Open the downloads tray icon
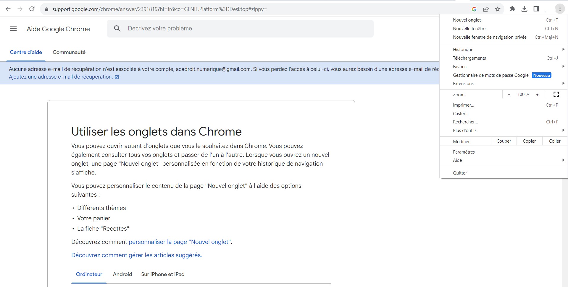568x287 pixels. click(x=524, y=9)
